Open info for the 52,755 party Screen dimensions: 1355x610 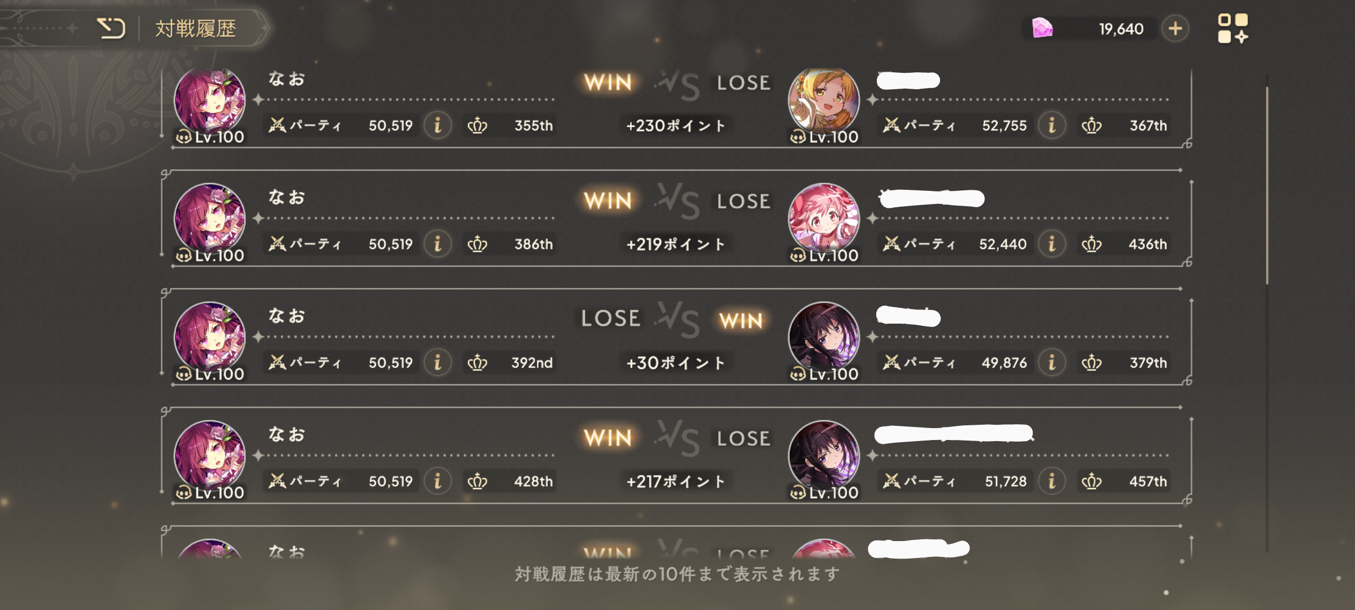1052,125
